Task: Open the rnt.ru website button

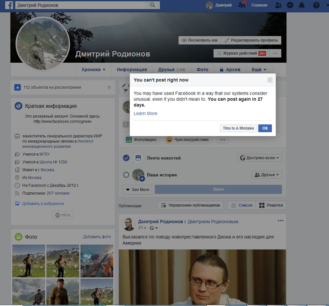Action: pyautogui.click(x=63, y=215)
